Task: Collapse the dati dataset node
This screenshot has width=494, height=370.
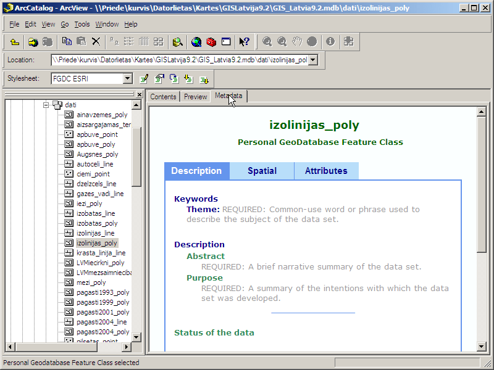Action: [46, 105]
